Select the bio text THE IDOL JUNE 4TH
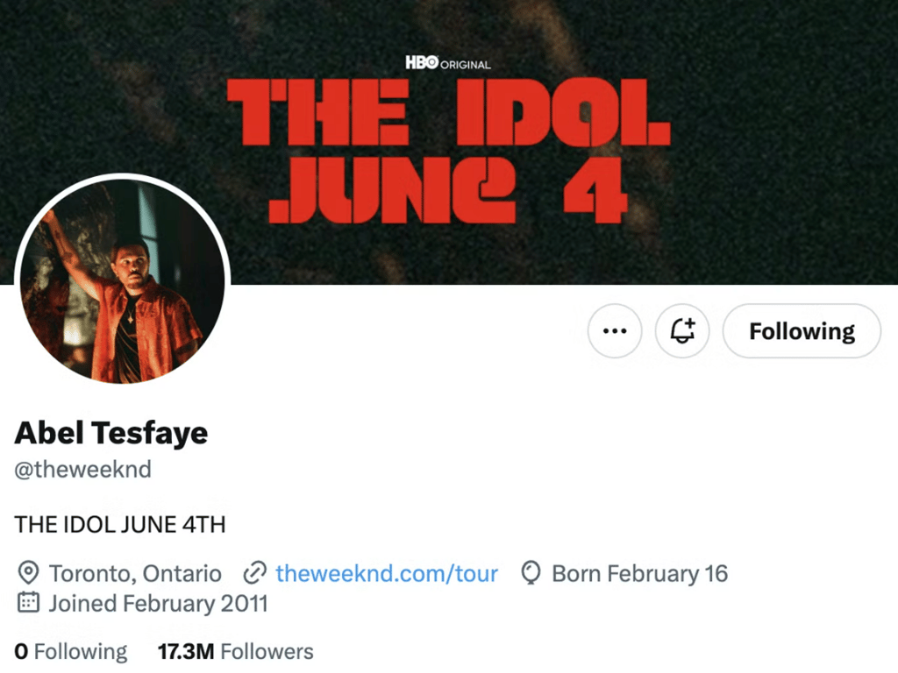Image resolution: width=898 pixels, height=673 pixels. 119,524
